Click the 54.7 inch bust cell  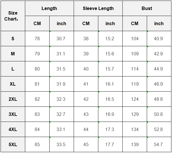point(159,144)
